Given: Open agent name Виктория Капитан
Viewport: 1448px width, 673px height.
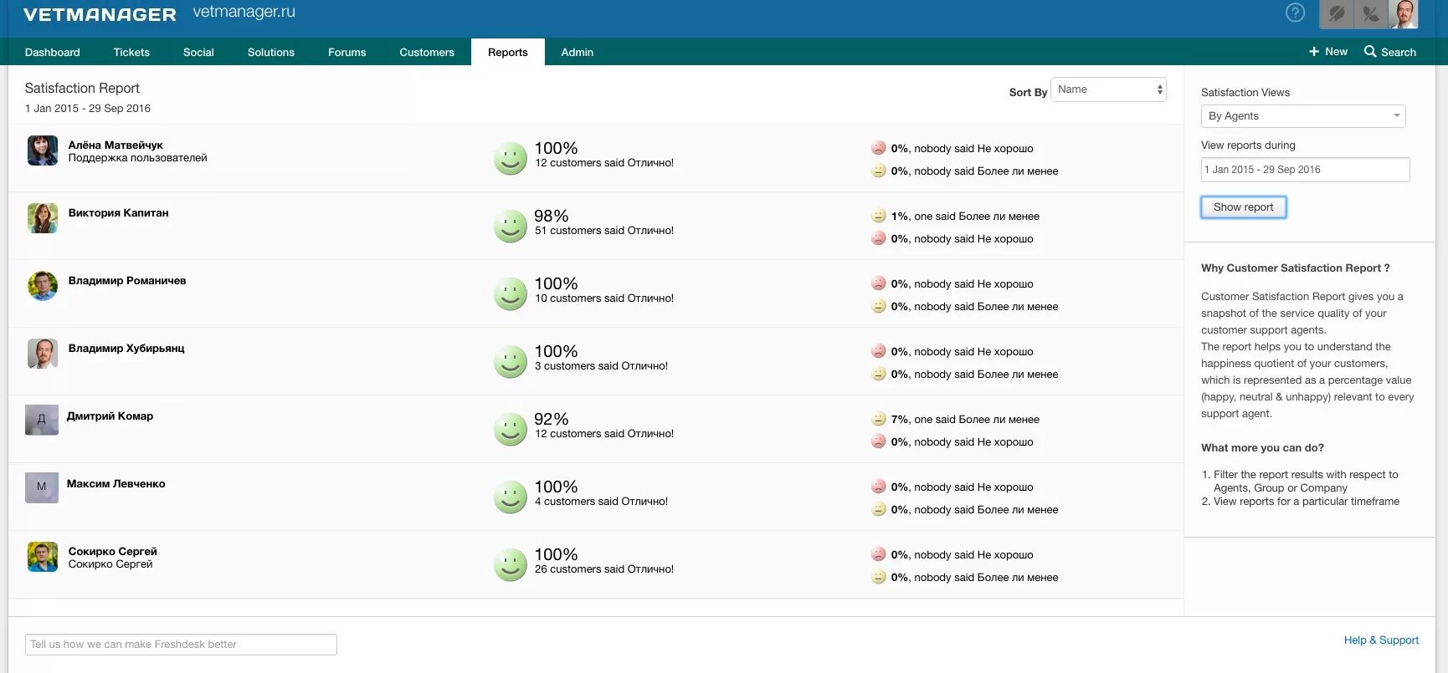Looking at the screenshot, I should tap(119, 213).
